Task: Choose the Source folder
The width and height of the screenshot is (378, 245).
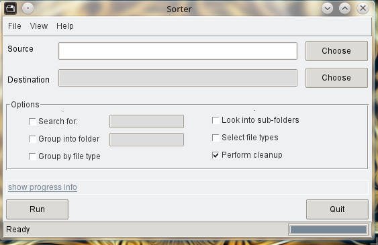Action: (336, 51)
